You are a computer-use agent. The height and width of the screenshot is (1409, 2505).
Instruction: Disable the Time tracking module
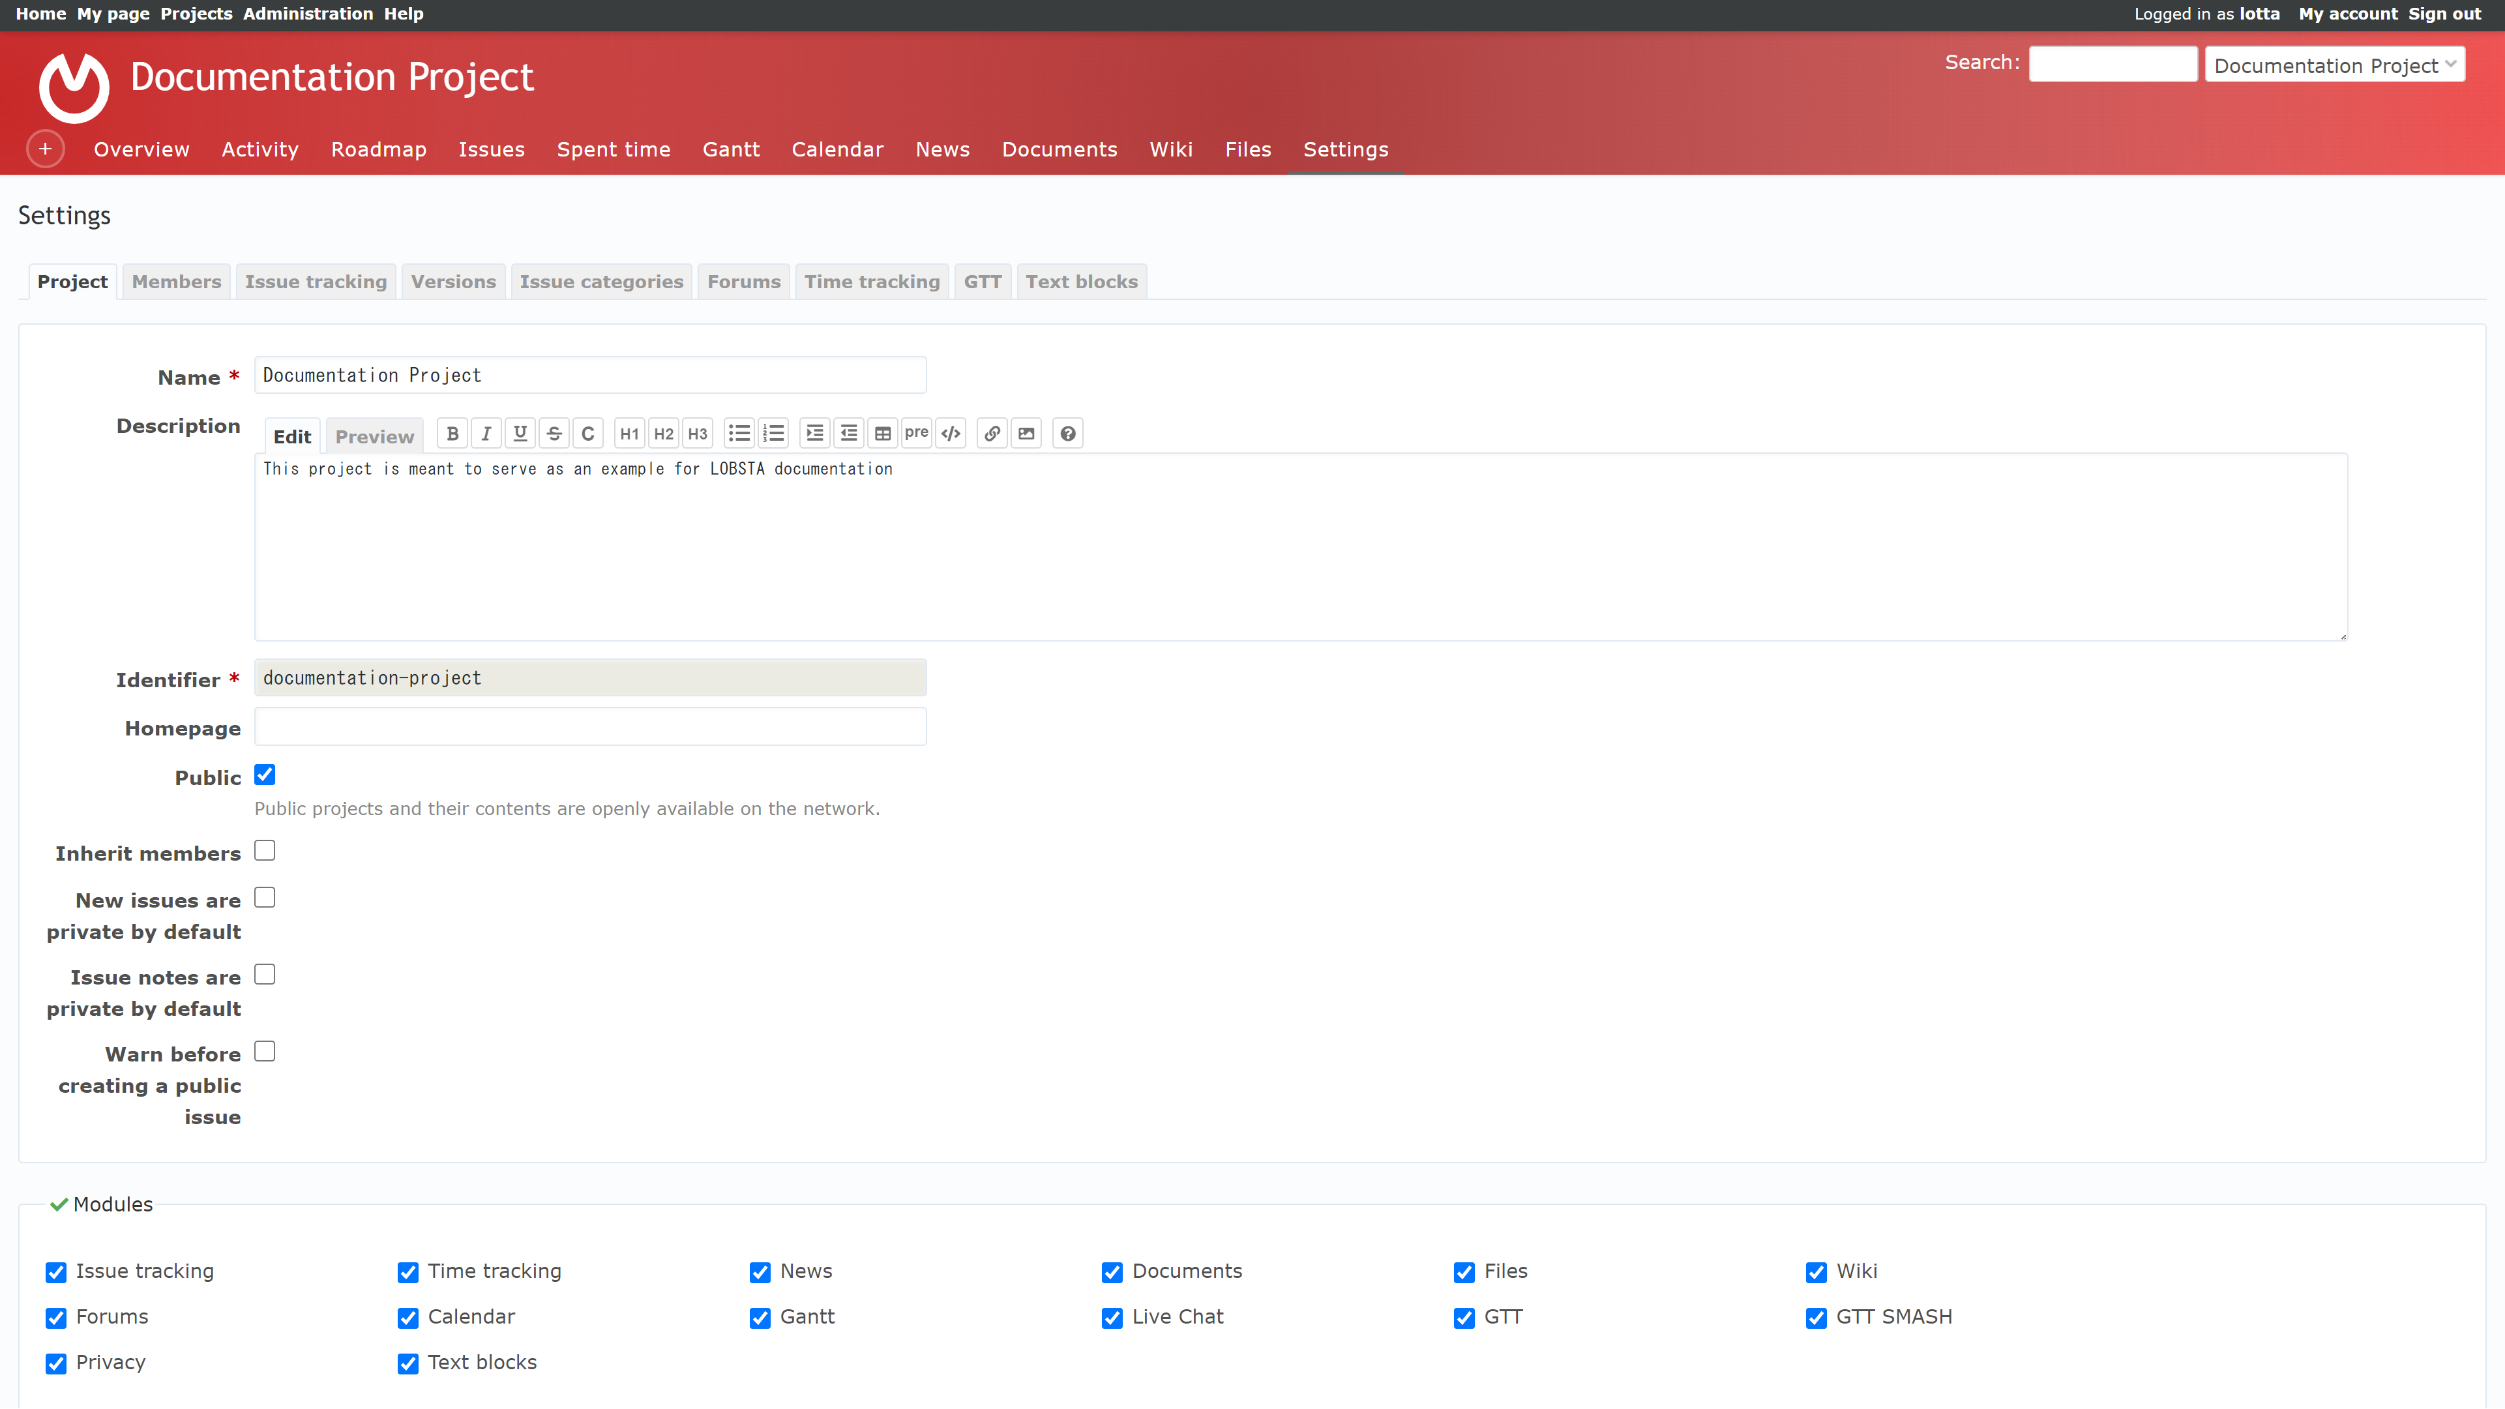point(408,1273)
